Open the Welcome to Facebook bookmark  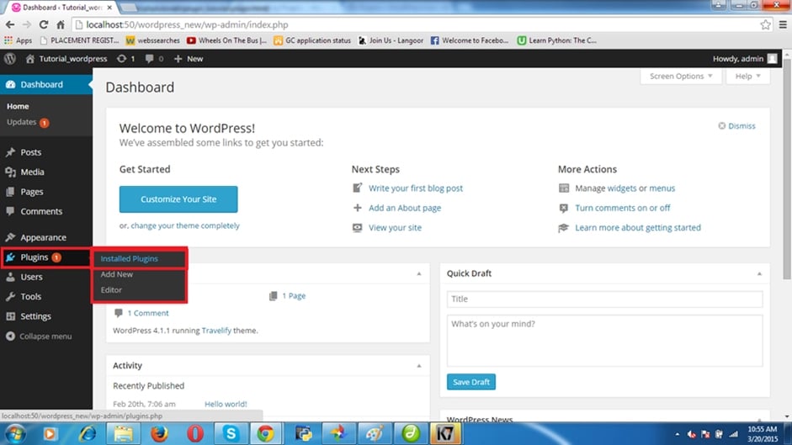(x=470, y=40)
